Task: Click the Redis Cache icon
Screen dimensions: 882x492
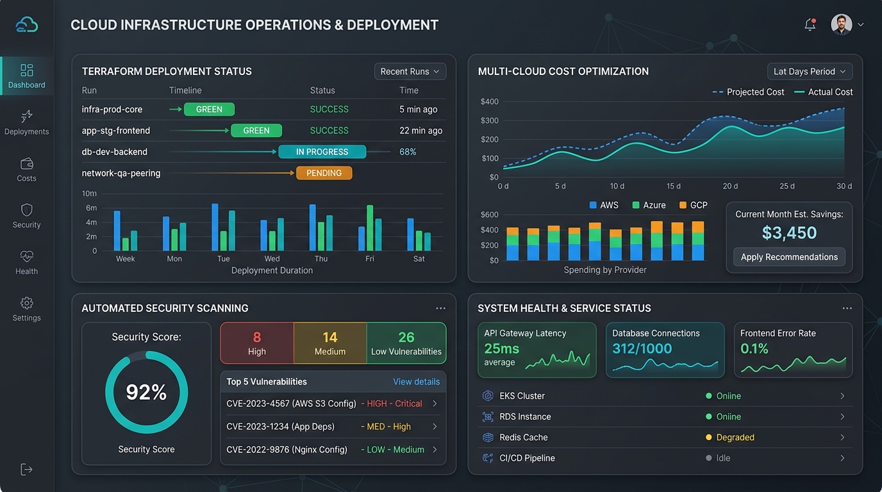Action: click(x=488, y=438)
